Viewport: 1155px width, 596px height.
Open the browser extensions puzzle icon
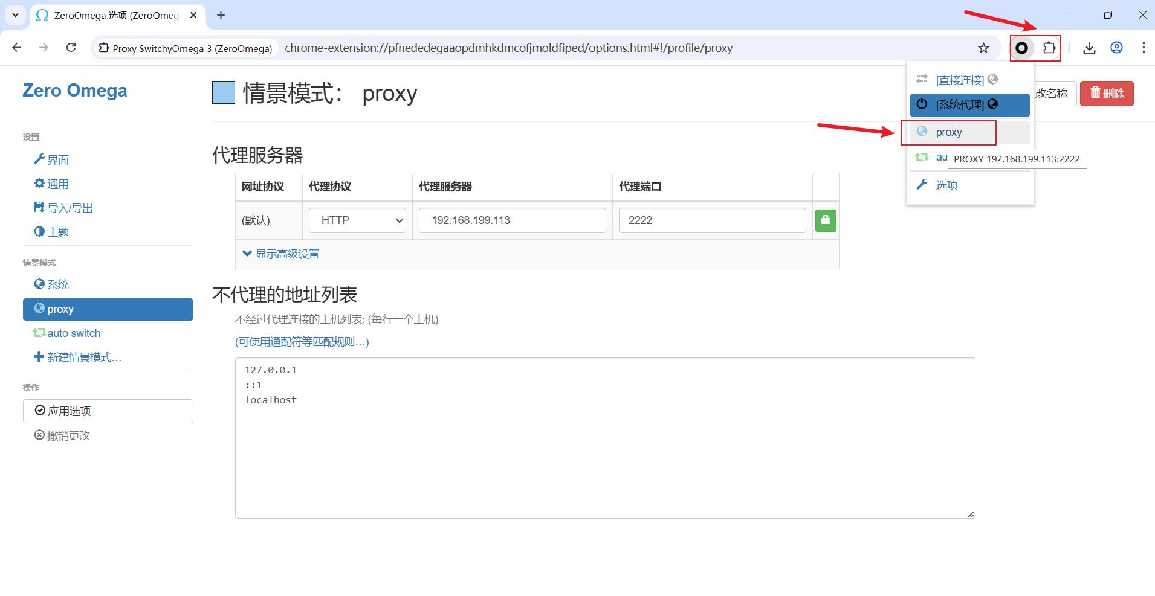(x=1050, y=48)
